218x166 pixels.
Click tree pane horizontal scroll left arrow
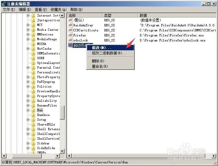[4, 156]
